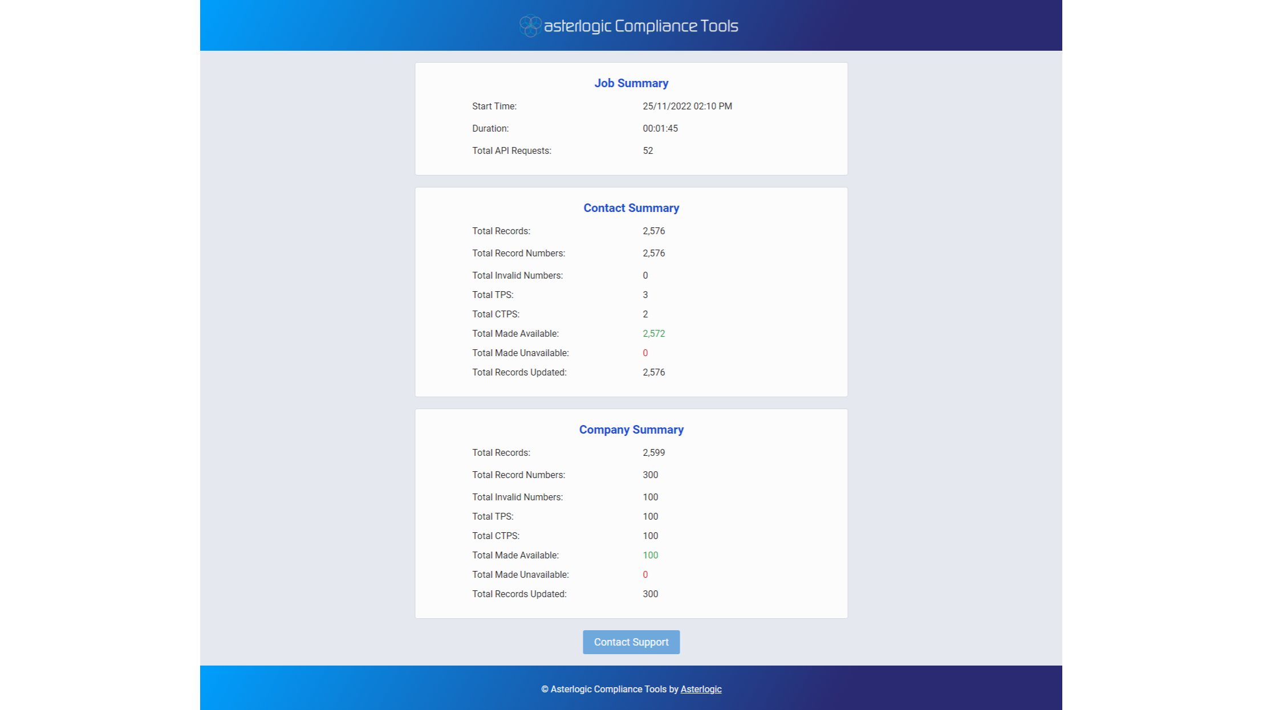Click the Contact Summary heading

tap(631, 208)
